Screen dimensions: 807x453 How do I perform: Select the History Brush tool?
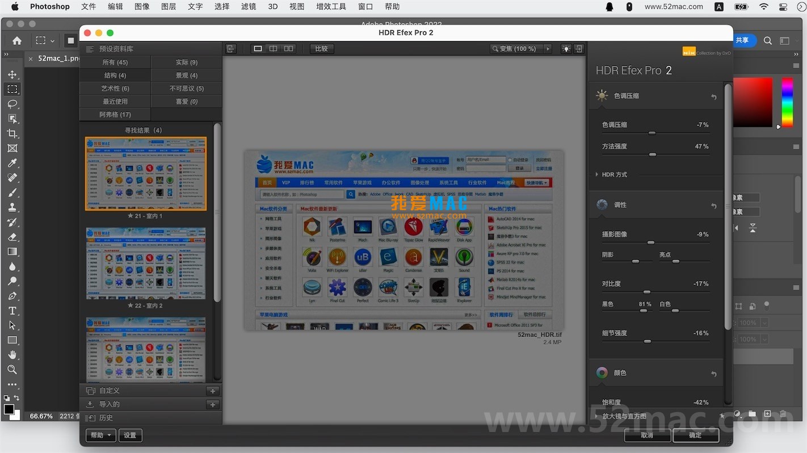pos(12,222)
